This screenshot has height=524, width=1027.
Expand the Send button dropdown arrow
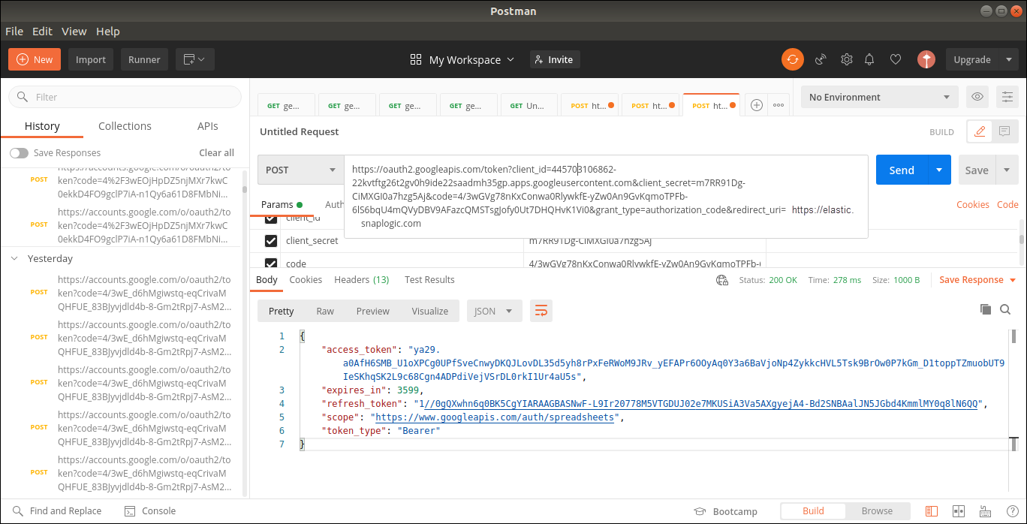[x=939, y=170]
